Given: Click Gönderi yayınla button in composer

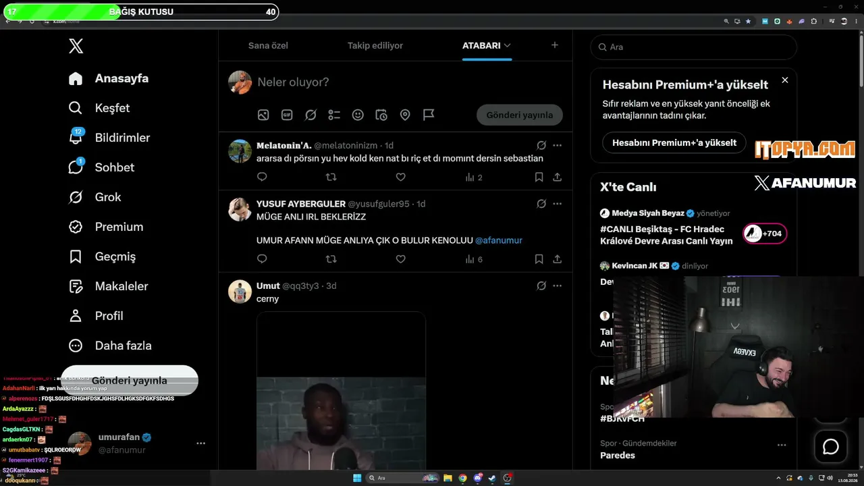Looking at the screenshot, I should pyautogui.click(x=520, y=115).
